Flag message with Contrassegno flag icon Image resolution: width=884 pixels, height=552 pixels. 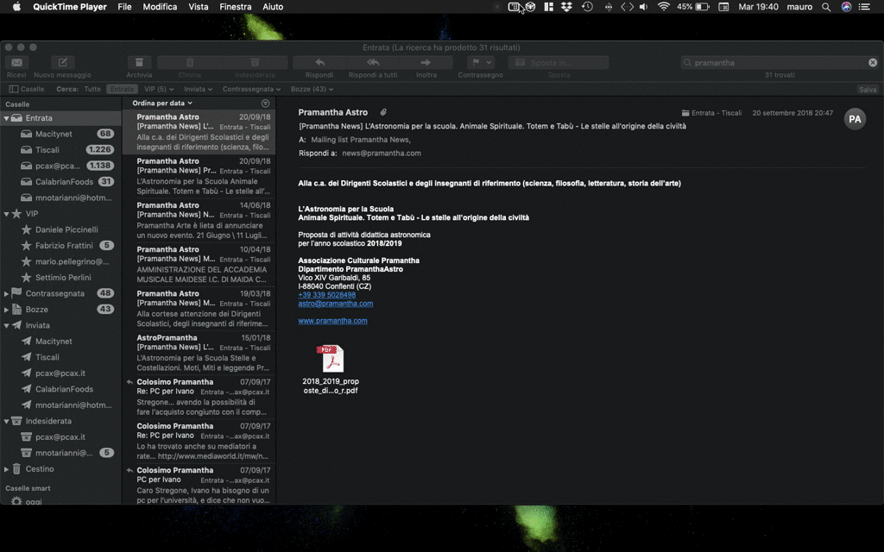pos(476,62)
